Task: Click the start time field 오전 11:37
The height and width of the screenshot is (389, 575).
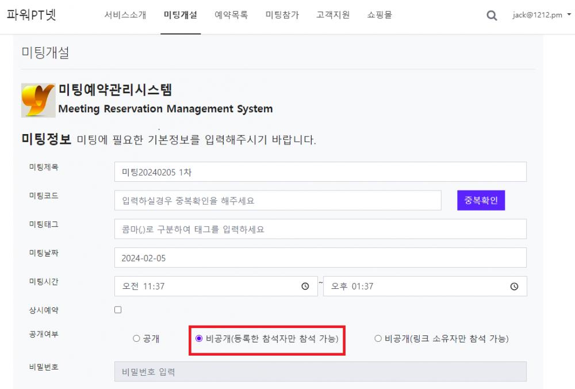Action: pos(216,286)
